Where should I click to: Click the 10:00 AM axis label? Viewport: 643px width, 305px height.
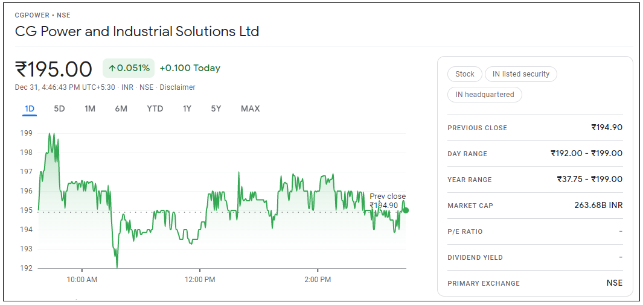click(x=82, y=280)
